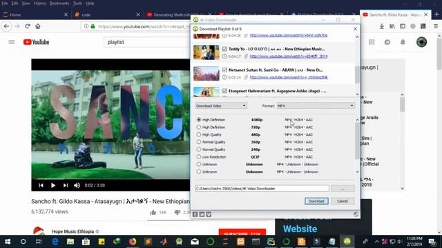Image resolution: width=442 pixels, height=248 pixels.
Task: Select first Unknown quality option
Action: [199, 164]
